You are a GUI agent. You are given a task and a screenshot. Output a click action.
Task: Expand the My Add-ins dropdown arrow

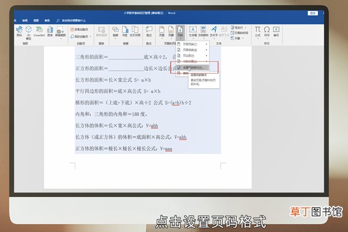(x=91, y=37)
